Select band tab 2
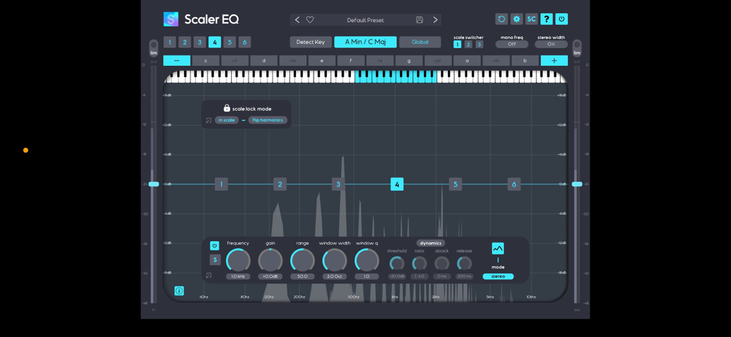Screen dimensions: 731x337 pos(185,42)
